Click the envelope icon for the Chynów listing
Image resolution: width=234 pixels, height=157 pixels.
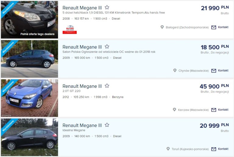coord(214,71)
